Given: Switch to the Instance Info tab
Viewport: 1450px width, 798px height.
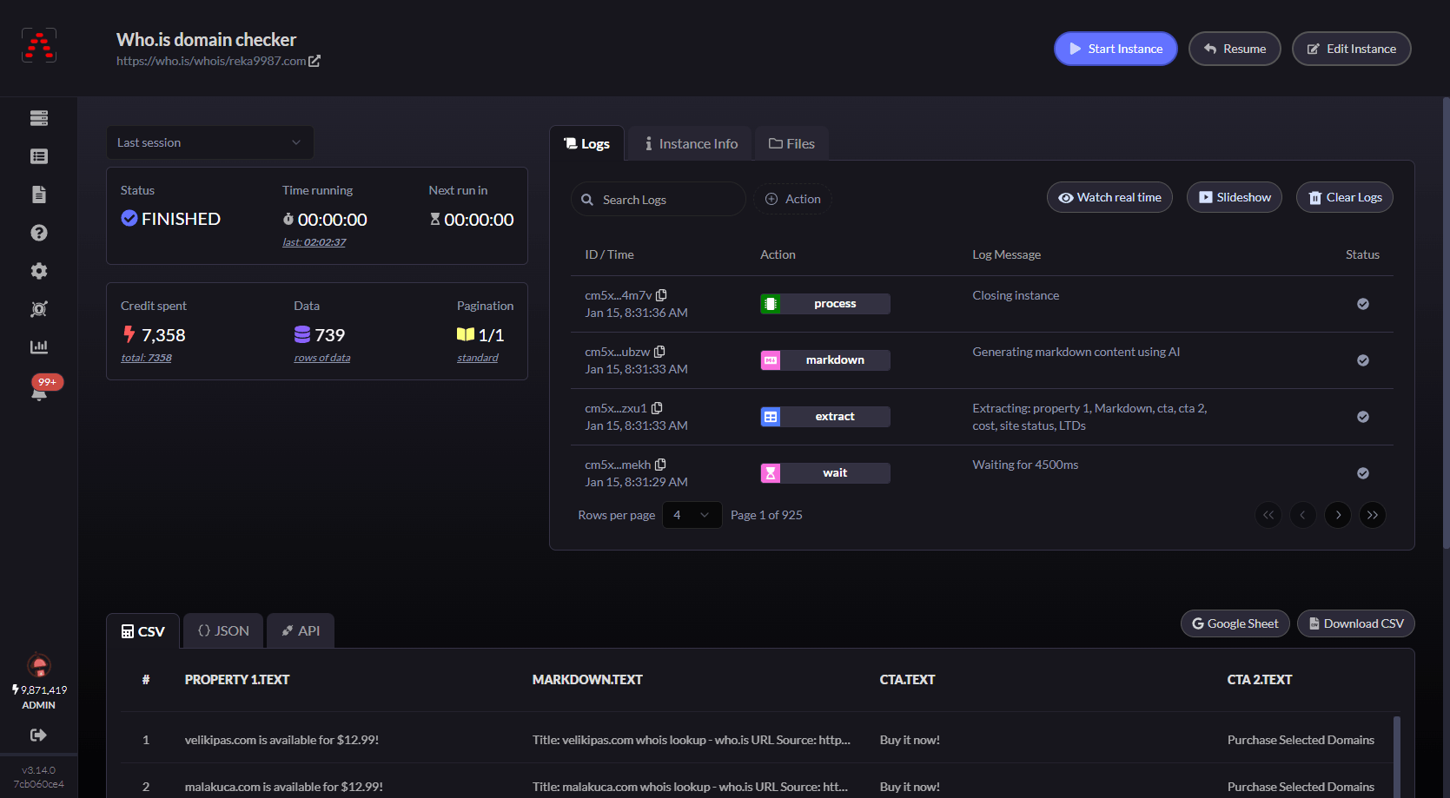Looking at the screenshot, I should tap(691, 144).
